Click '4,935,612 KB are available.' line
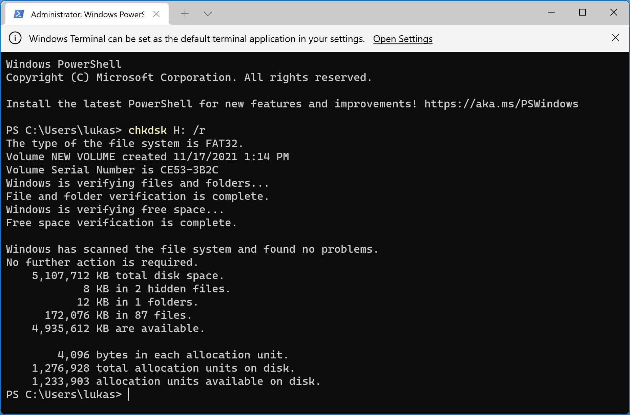Screen dimensions: 630x415 [x=118, y=328]
